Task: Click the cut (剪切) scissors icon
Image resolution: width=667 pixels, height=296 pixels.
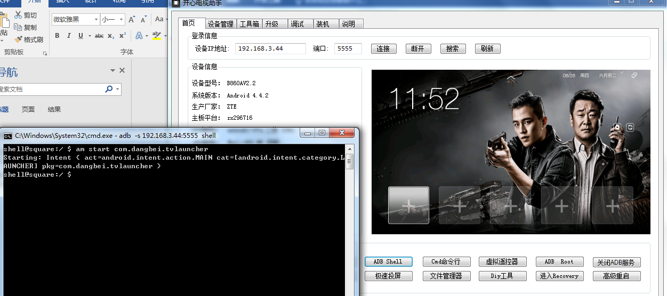Action: (x=19, y=15)
